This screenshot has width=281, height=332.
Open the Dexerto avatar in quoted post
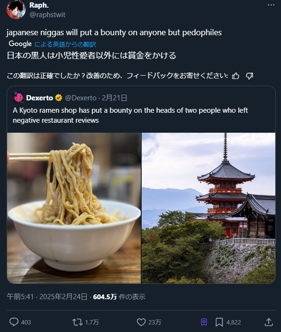(19, 98)
